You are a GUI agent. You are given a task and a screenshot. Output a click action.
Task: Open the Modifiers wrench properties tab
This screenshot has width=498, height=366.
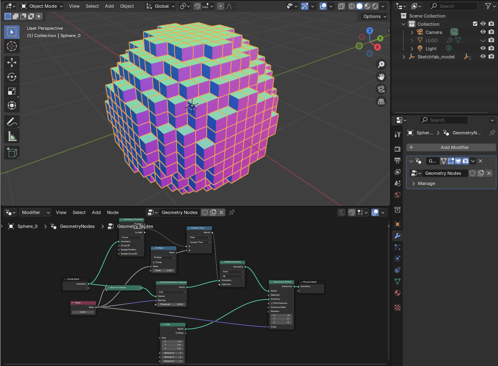pos(397,236)
